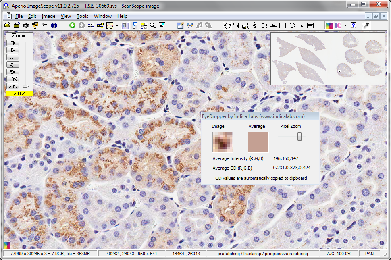This screenshot has width=391, height=260.
Task: Click the dotted-border region icon
Action: pos(110,25)
